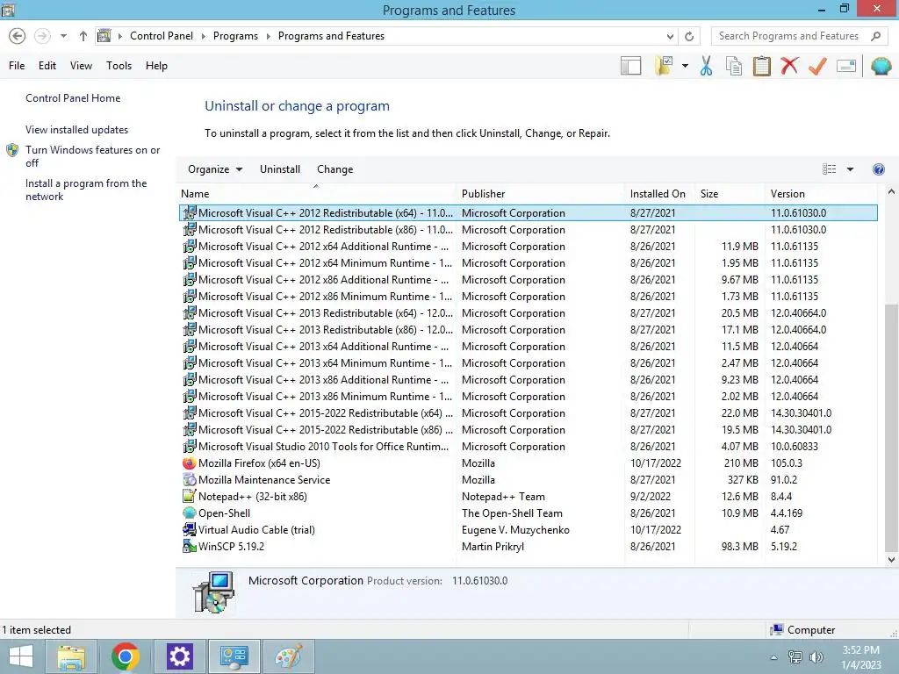Select Visual C++ 2013 x86 Minimum Runtime
Viewport: 899px width, 674px height.
coord(528,397)
